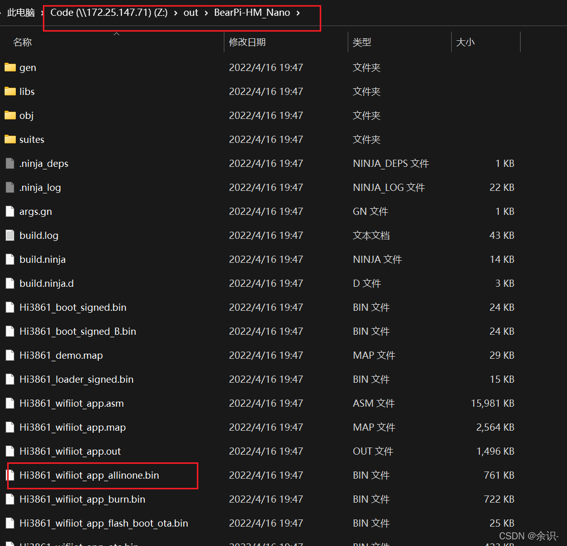This screenshot has height=546, width=567.
Task: Click the Hi3861_wifiiot_app_flash_boot_ota.bin file icon
Action: pyautogui.click(x=10, y=523)
